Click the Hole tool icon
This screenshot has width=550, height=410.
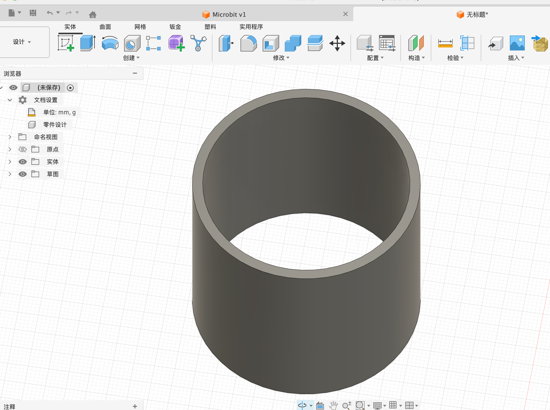pos(132,43)
